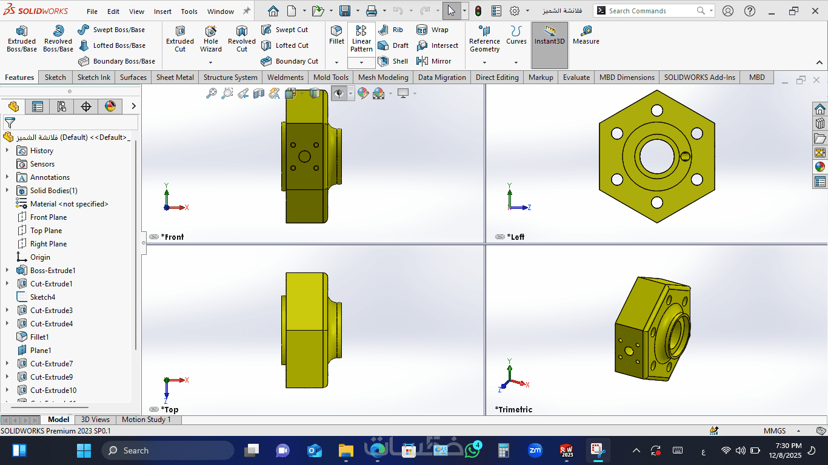This screenshot has width=828, height=465.
Task: Click the Previous View icon
Action: click(243, 93)
